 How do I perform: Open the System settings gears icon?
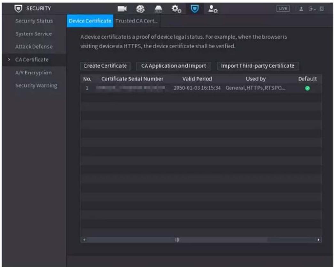(x=176, y=9)
